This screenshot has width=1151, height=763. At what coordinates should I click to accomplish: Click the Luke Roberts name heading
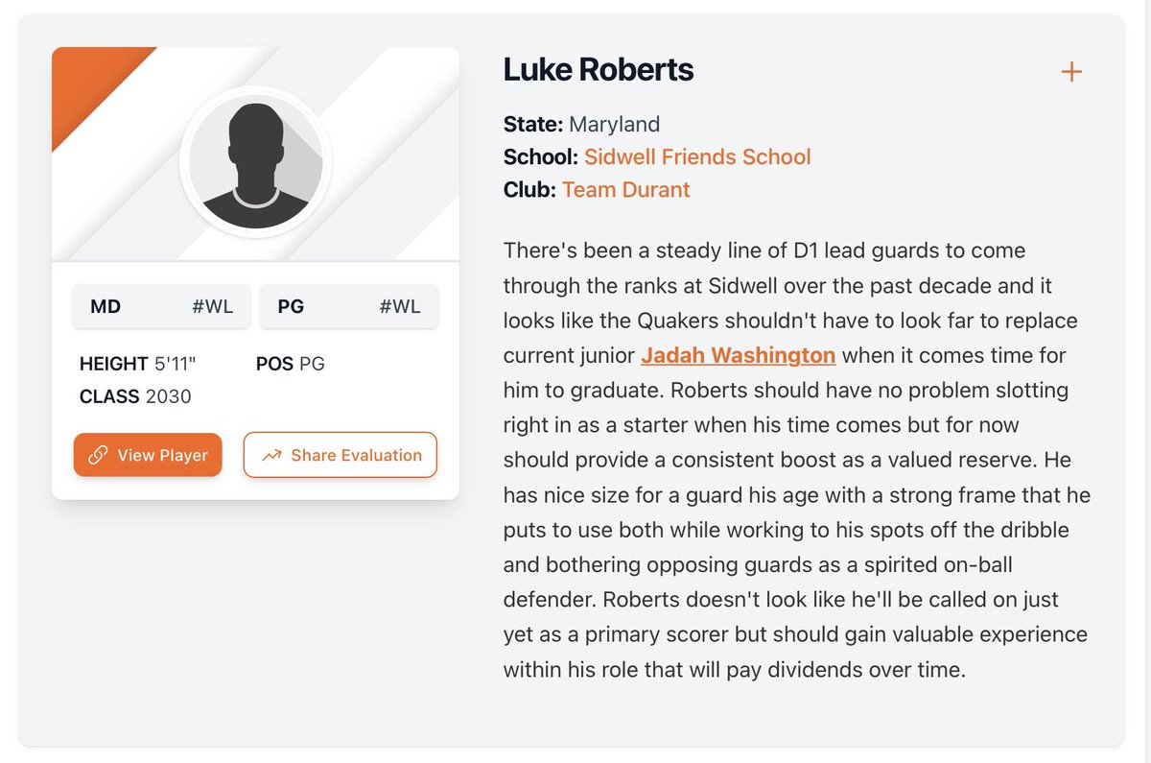[599, 69]
